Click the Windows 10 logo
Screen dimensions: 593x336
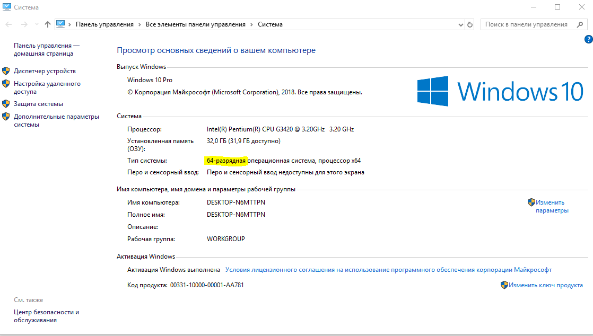500,91
